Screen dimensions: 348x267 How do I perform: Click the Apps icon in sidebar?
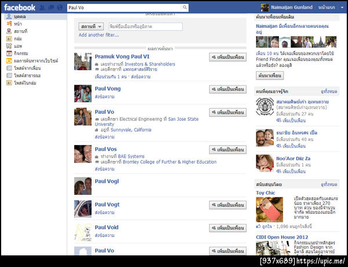pos(9,46)
